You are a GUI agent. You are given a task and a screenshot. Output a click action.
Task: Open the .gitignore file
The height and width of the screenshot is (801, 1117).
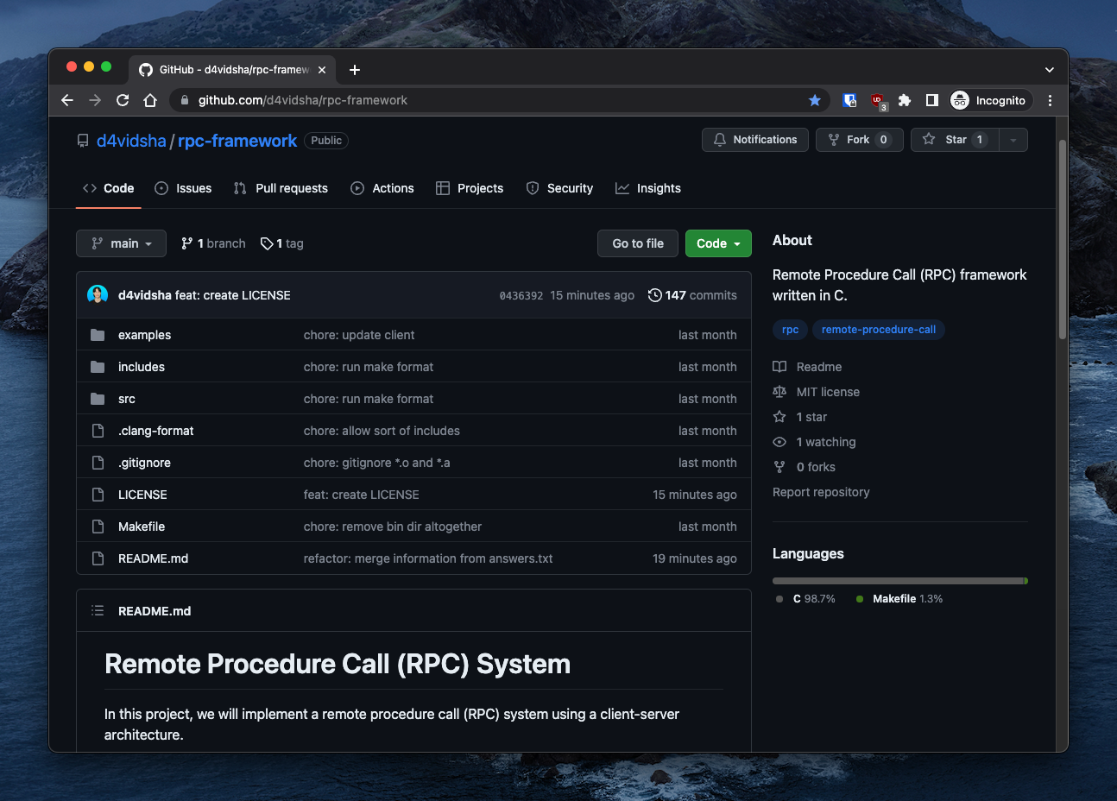[x=144, y=463]
